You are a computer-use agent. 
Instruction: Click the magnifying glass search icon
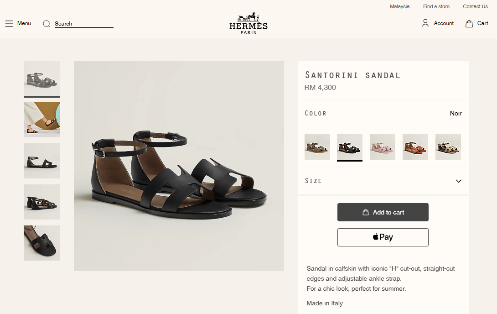(x=47, y=24)
